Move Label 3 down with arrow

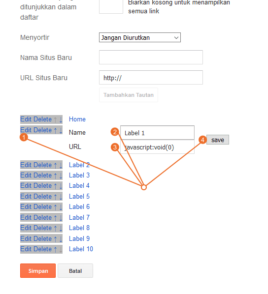click(61, 176)
